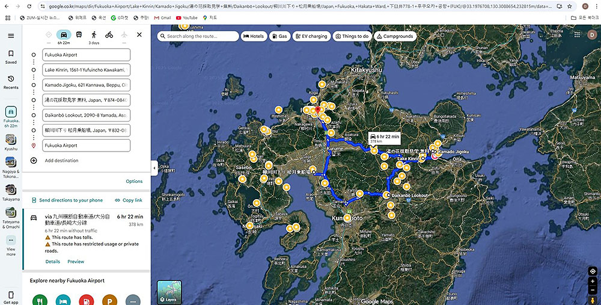The height and width of the screenshot is (305, 601).
Task: Toggle the Layers satellite view thumbnail
Action: click(x=169, y=292)
